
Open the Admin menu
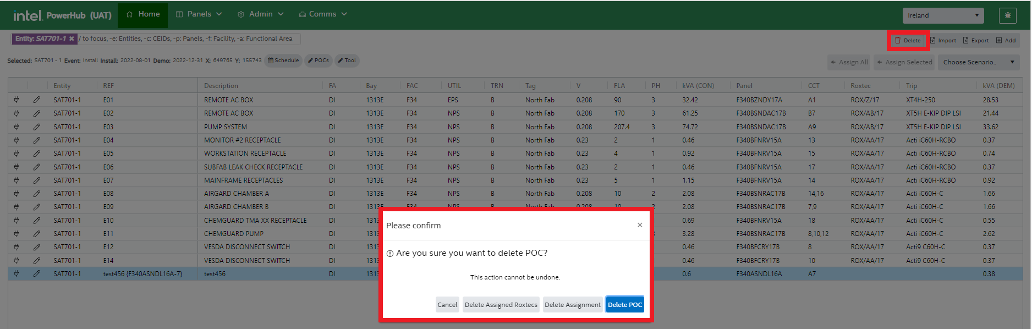coord(260,14)
